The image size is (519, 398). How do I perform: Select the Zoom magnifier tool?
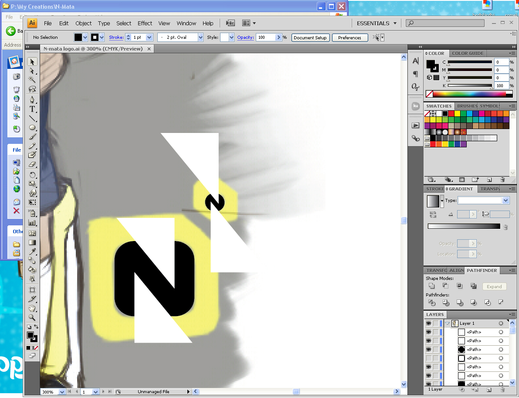(x=32, y=317)
